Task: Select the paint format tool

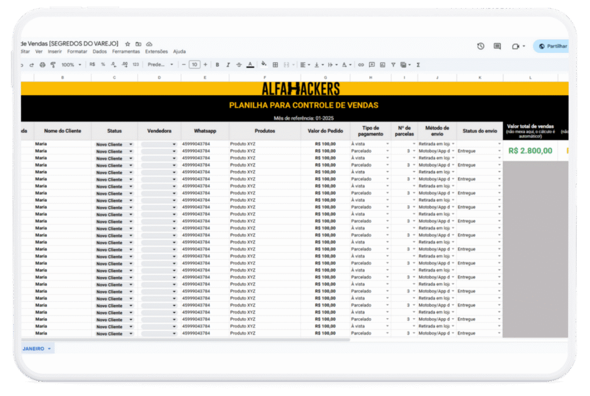Action: coord(52,65)
